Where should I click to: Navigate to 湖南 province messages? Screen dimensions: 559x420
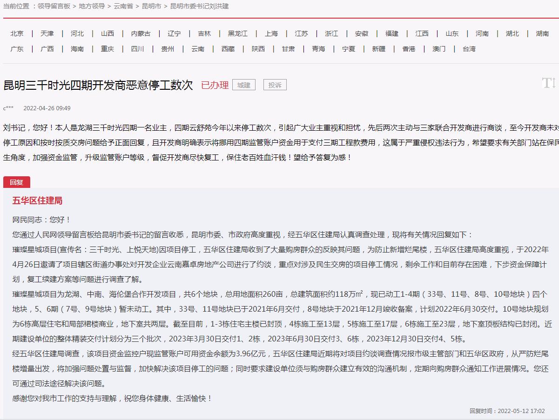tap(542, 33)
